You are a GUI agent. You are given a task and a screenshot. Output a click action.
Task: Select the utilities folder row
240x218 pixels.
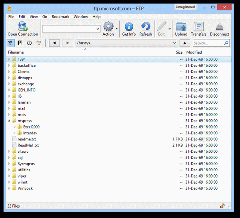coord(119,170)
